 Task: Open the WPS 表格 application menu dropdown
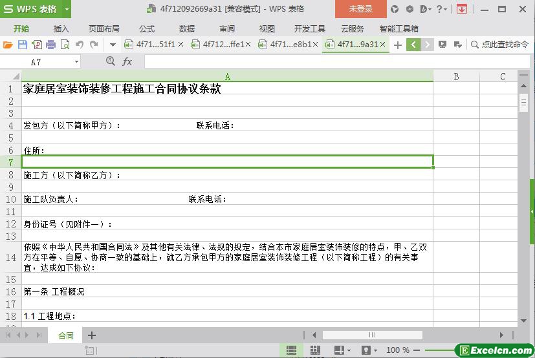67,9
